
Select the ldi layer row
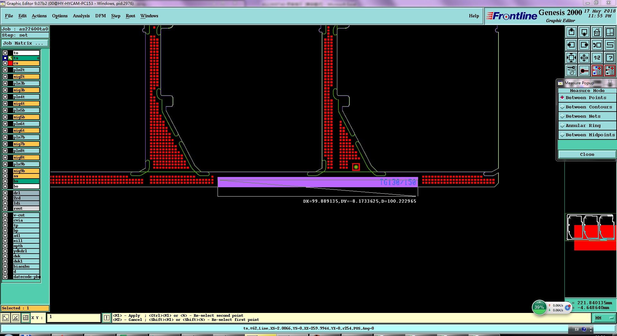coord(26,203)
